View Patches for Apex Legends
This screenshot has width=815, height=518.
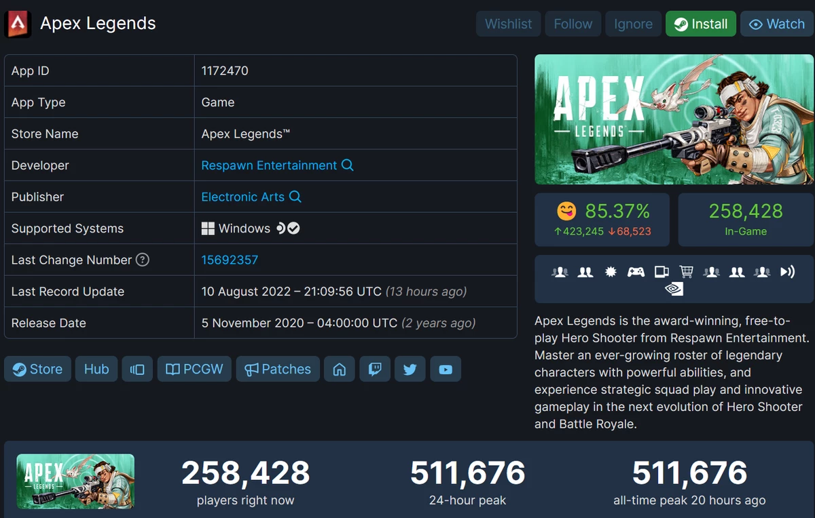(278, 369)
